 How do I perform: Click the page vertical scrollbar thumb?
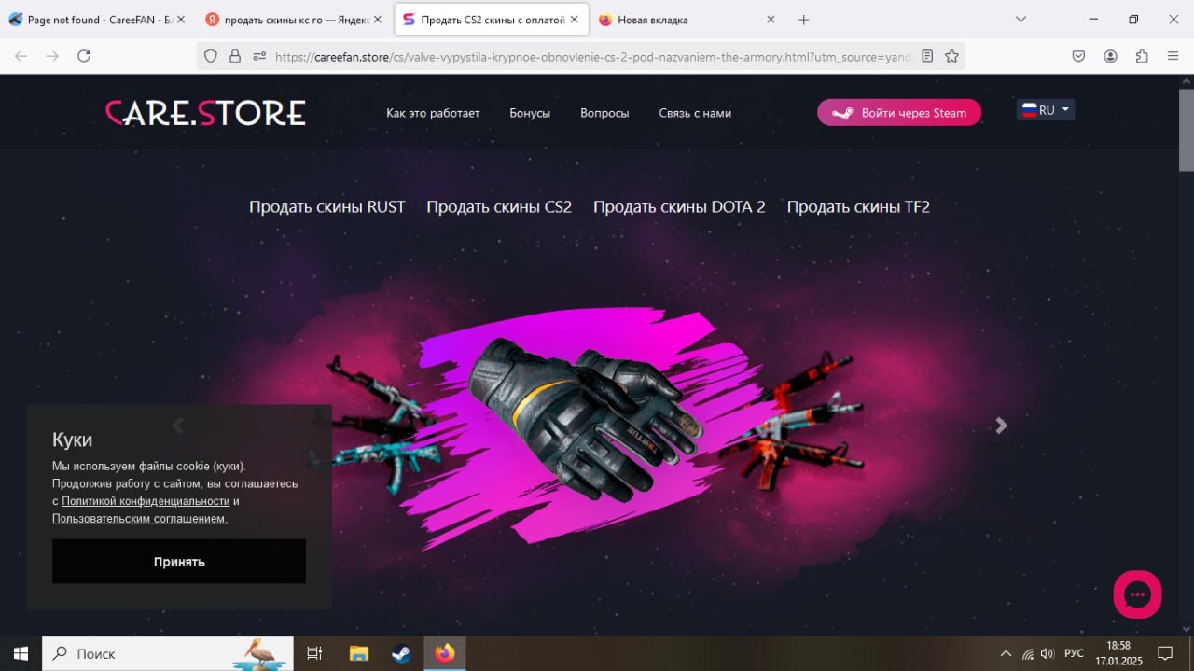tap(1186, 131)
